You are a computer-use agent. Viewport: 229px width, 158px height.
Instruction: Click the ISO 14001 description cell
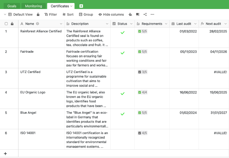pyautogui.click(x=87, y=139)
